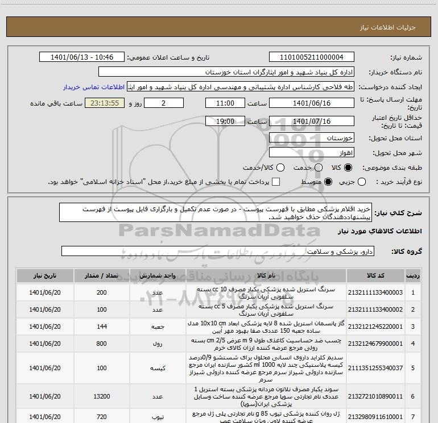Select the کالا radio button
The width and height of the screenshot is (438, 423).
348,167
